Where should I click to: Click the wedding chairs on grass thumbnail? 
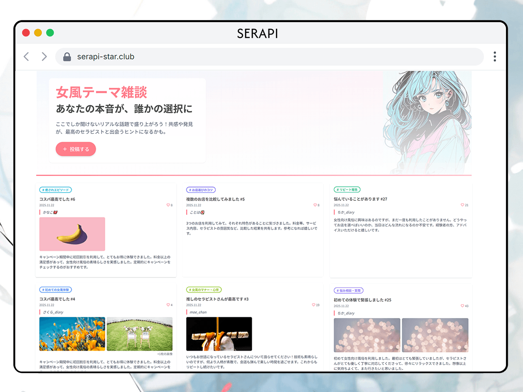click(139, 334)
